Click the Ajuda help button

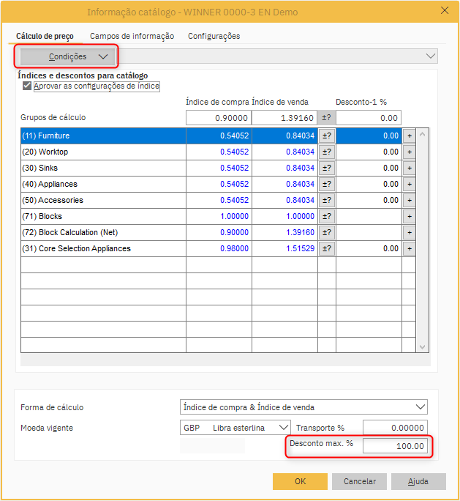pyautogui.click(x=418, y=481)
